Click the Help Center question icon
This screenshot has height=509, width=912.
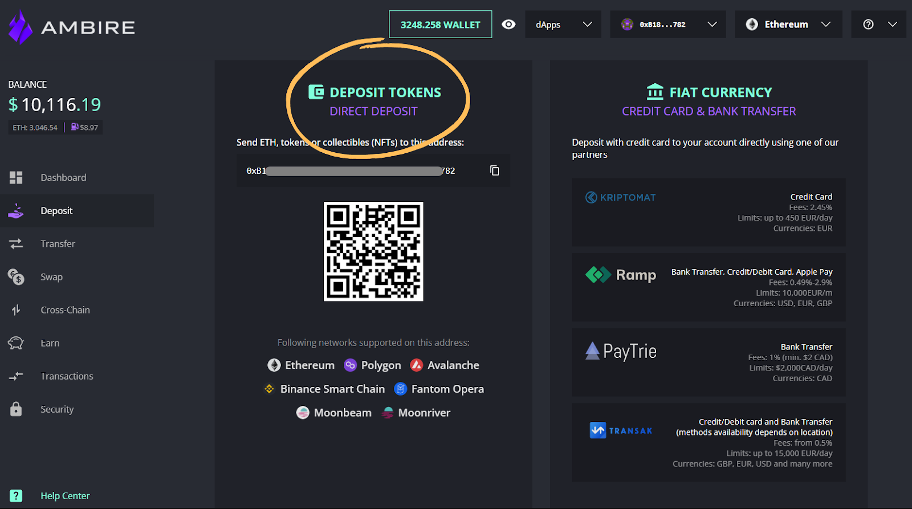point(16,496)
